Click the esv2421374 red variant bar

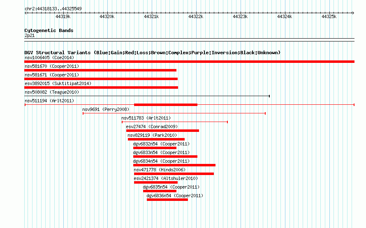(x=156, y=182)
